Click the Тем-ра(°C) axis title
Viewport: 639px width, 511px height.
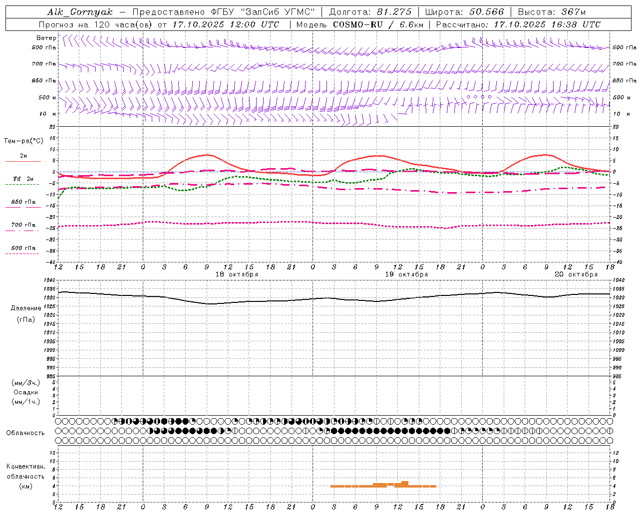pos(23,141)
